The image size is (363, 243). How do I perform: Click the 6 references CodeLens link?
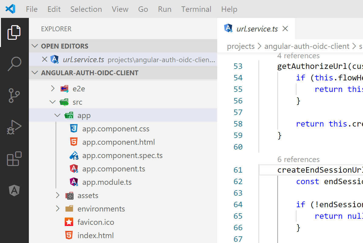coord(298,159)
